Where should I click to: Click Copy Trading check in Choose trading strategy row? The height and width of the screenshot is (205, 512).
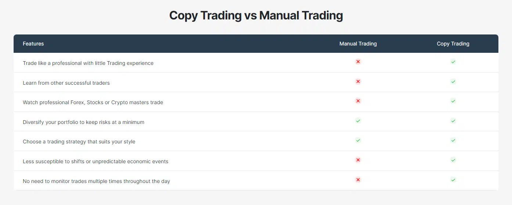coord(453,140)
